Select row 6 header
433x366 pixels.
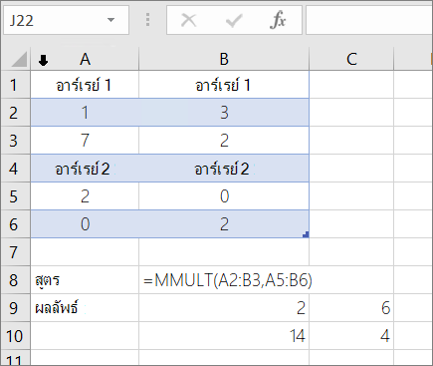(15, 224)
